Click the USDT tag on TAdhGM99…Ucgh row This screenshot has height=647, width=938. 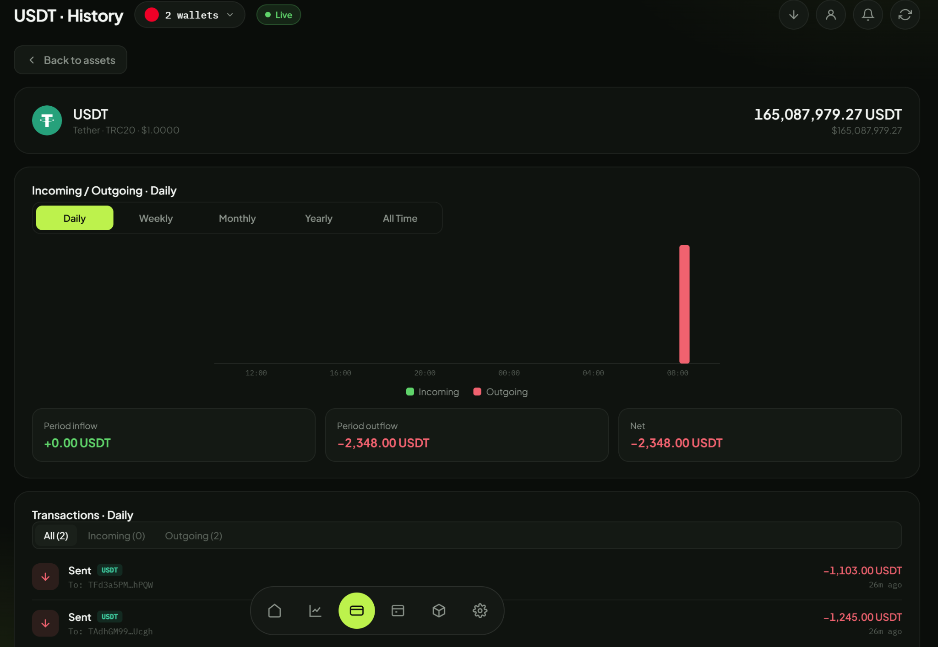(x=109, y=617)
